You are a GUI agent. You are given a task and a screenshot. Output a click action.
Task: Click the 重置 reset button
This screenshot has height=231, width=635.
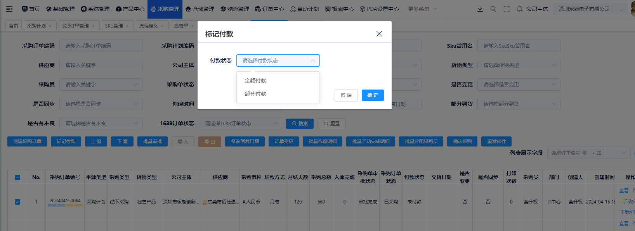pos(332,124)
